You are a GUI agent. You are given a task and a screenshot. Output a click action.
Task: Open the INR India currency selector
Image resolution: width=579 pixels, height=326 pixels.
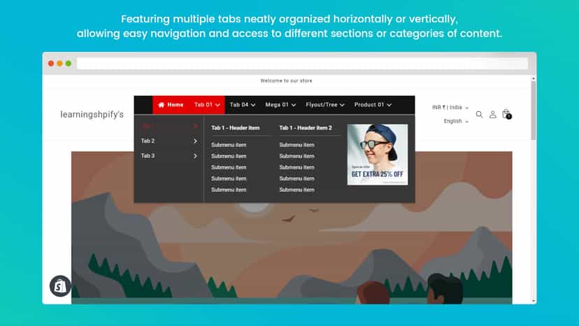click(450, 108)
